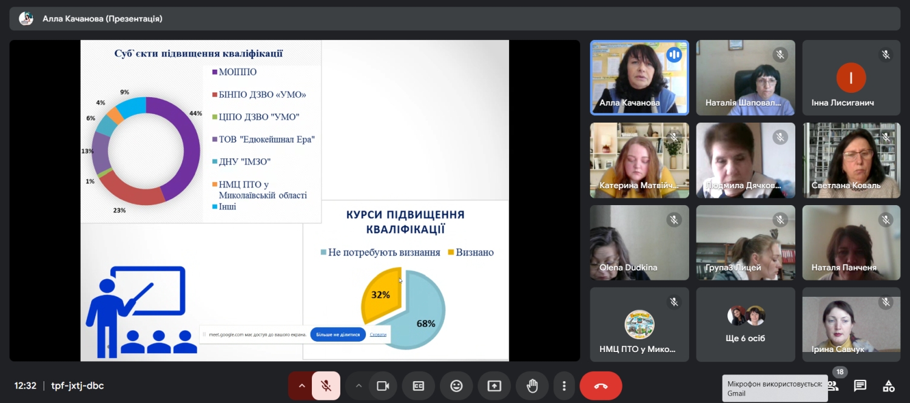
Task: Click the Група3 Лицей name label
Action: pyautogui.click(x=733, y=268)
